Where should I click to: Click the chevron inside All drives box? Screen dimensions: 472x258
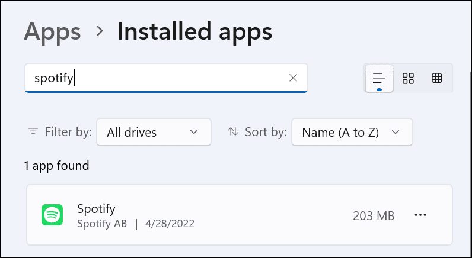point(193,132)
